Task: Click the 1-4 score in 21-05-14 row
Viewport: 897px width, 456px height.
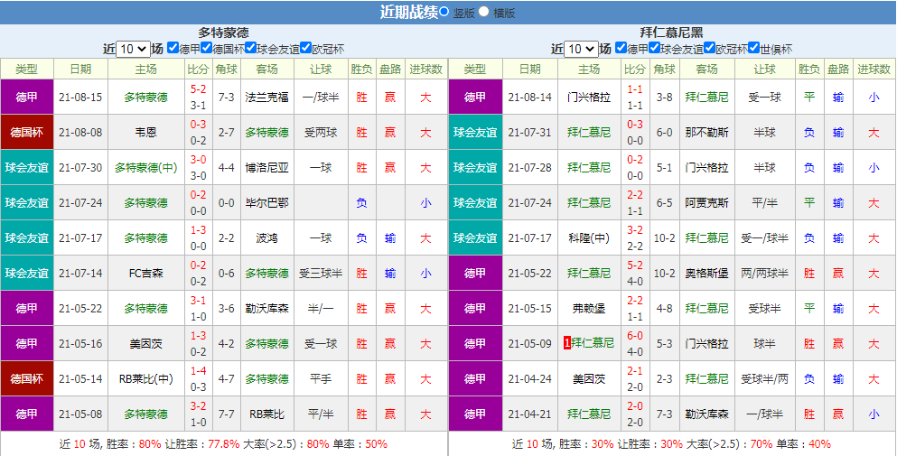Action: 199,371
